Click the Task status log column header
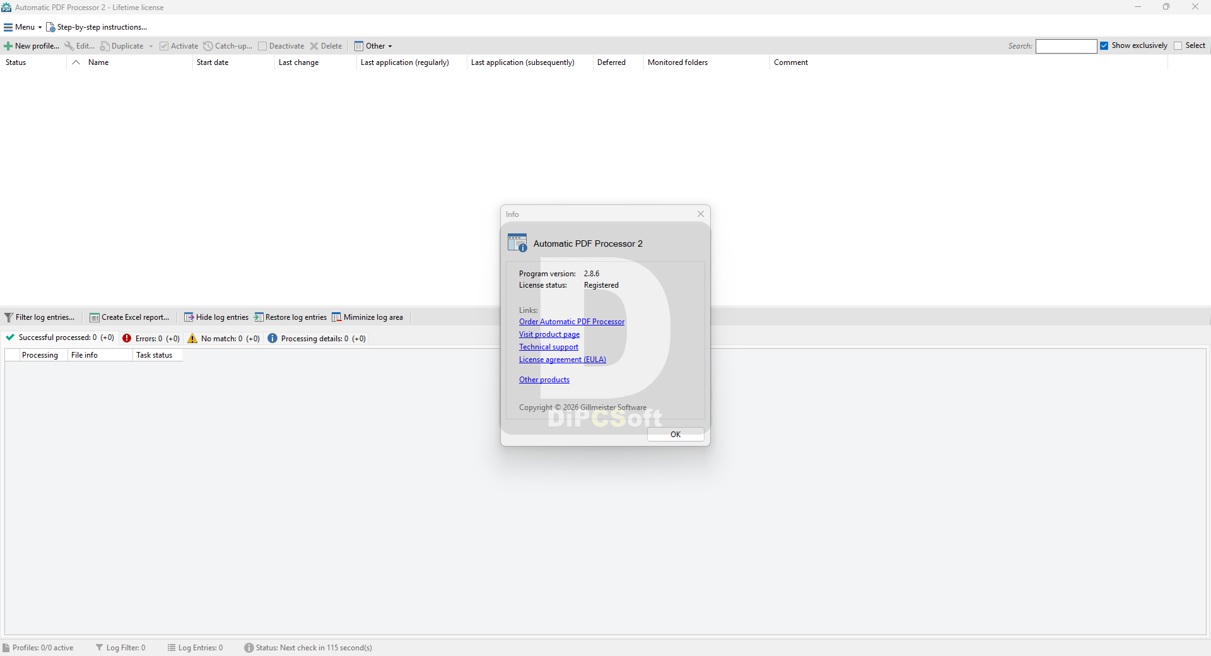Image resolution: width=1211 pixels, height=656 pixels. [x=158, y=355]
